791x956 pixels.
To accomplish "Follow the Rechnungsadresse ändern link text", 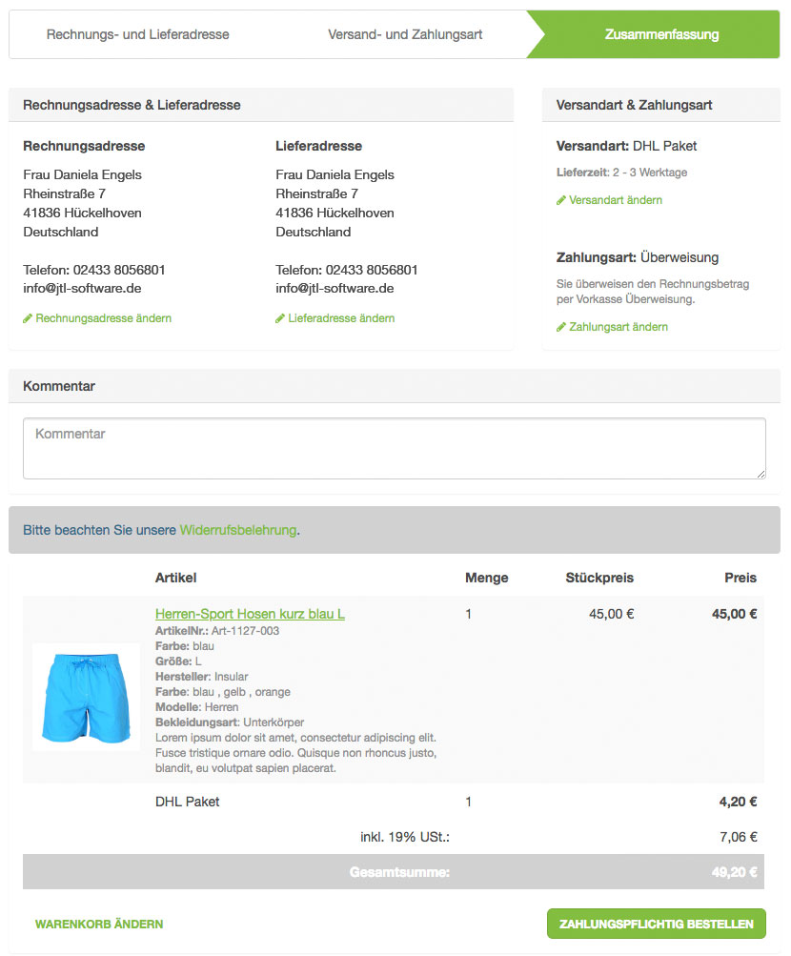I will [104, 318].
